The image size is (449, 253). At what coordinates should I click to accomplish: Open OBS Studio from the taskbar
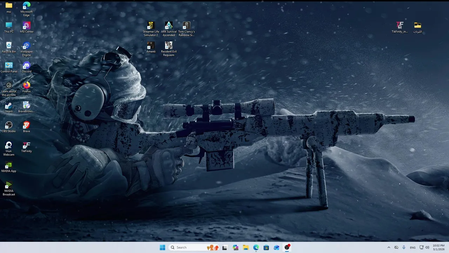(x=287, y=247)
